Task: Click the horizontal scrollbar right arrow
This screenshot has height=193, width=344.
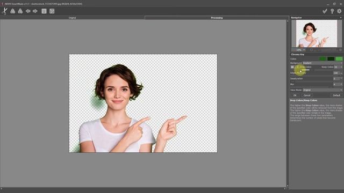Action: tap(285, 189)
